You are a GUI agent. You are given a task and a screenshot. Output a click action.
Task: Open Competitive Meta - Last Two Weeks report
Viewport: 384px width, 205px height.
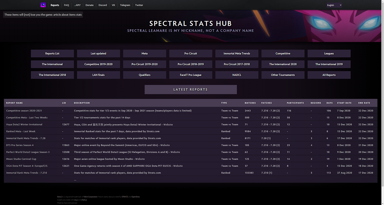27,117
